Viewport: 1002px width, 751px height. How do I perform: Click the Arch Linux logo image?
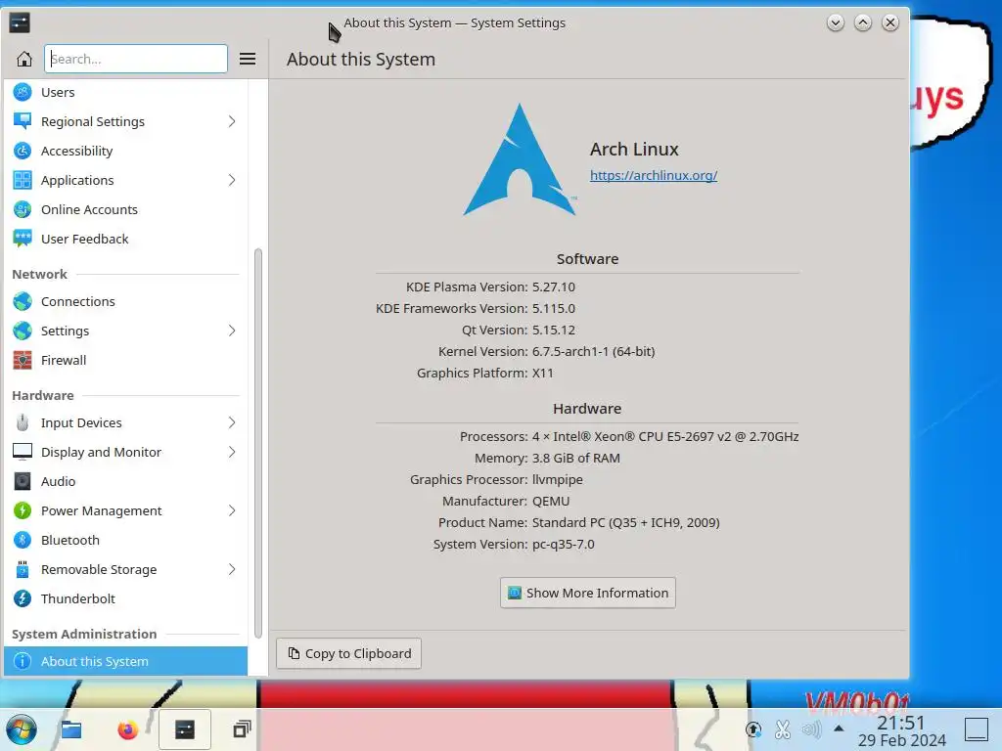[x=520, y=159]
